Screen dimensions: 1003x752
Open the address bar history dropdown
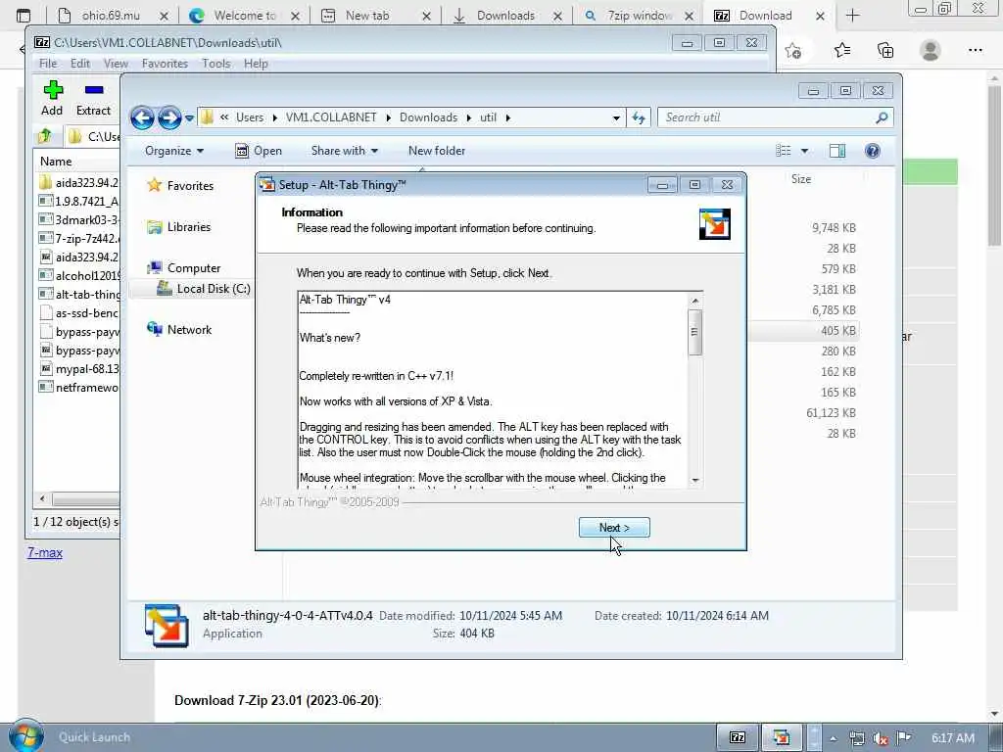(x=616, y=117)
